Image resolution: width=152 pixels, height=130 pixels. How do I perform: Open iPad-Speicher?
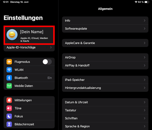(x=105, y=80)
